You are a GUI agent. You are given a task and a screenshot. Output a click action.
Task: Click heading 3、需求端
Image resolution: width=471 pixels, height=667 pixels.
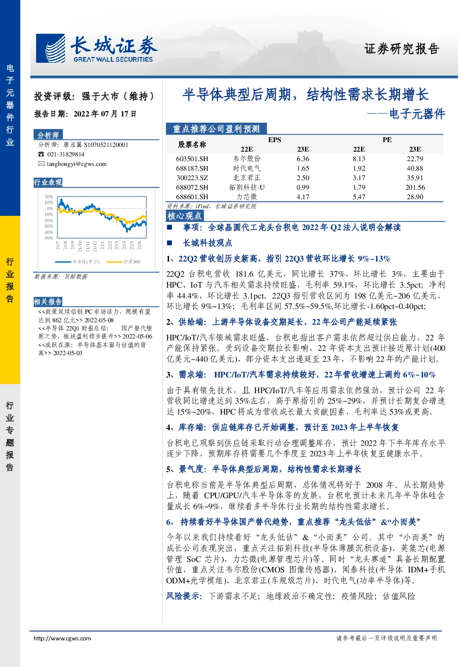(301, 375)
